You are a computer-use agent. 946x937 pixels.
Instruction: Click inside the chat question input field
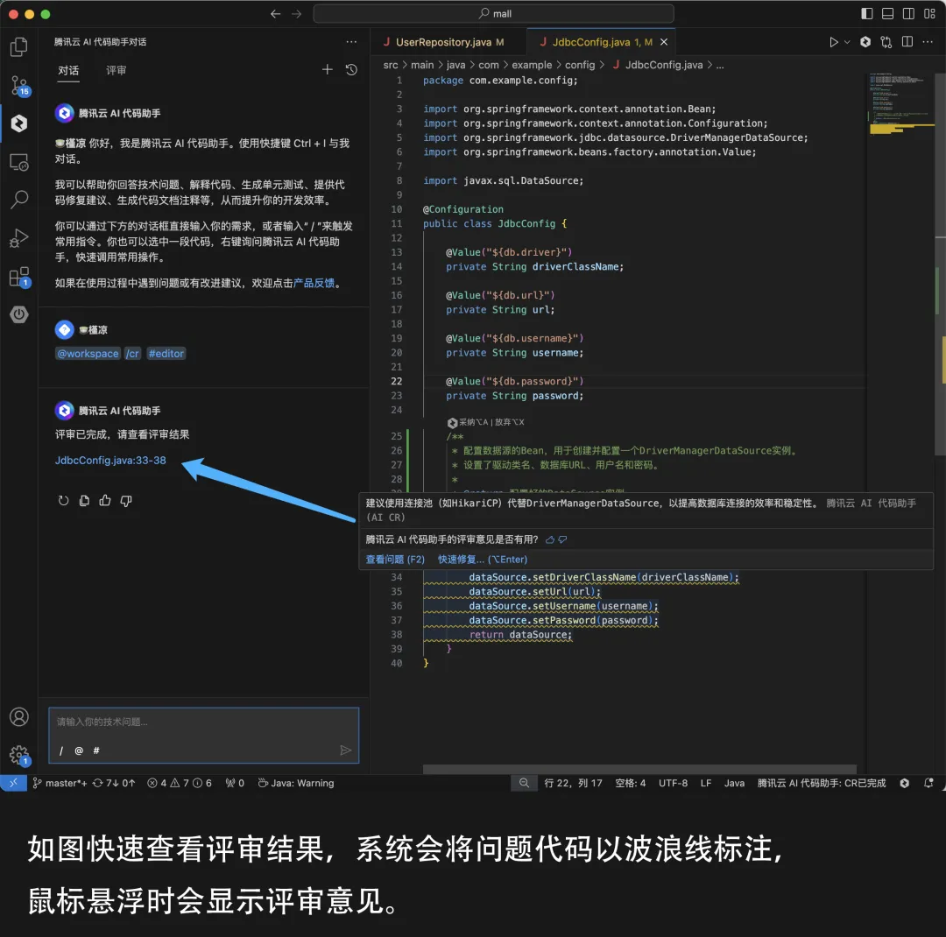[203, 722]
